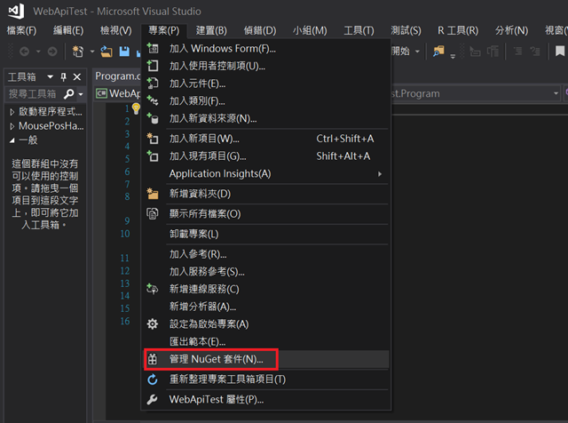
Task: Open the toolbox search options dropdown
Action: 81,94
